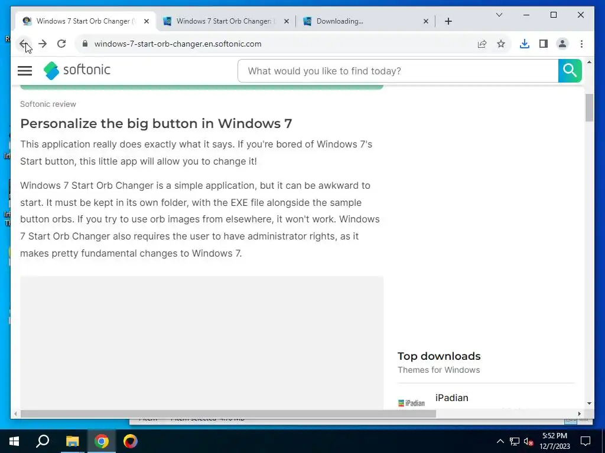Close the second Start Orb Changer tab
The image size is (605, 453).
click(x=287, y=22)
